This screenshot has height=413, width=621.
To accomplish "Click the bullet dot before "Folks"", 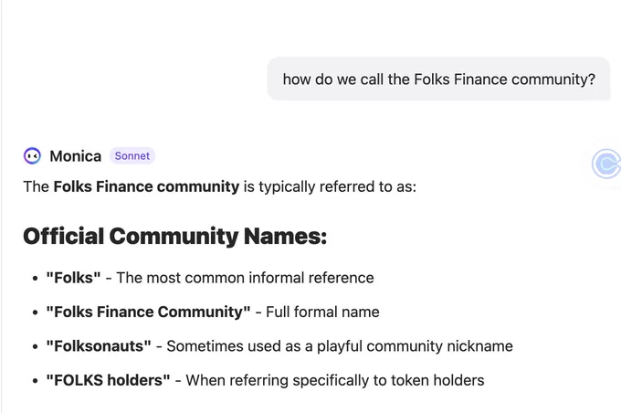I will click(36, 279).
